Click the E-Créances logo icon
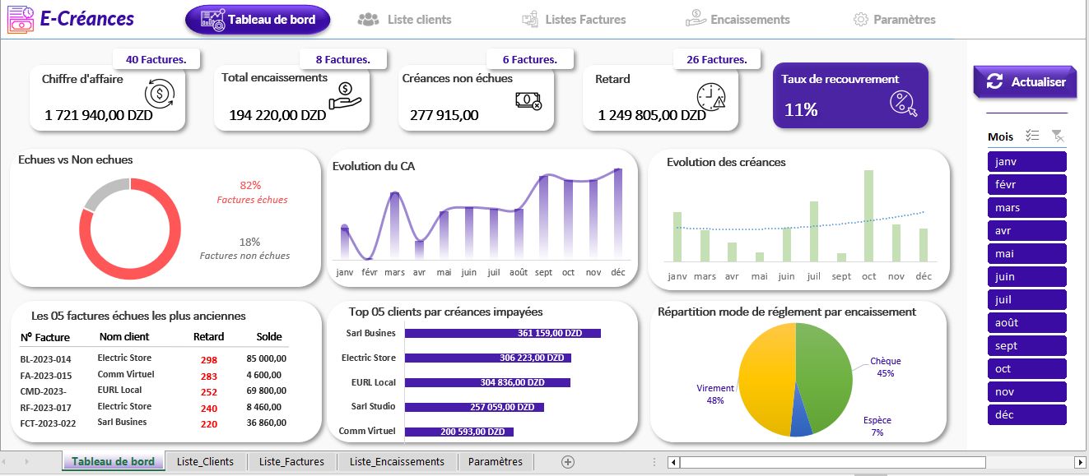 click(21, 20)
